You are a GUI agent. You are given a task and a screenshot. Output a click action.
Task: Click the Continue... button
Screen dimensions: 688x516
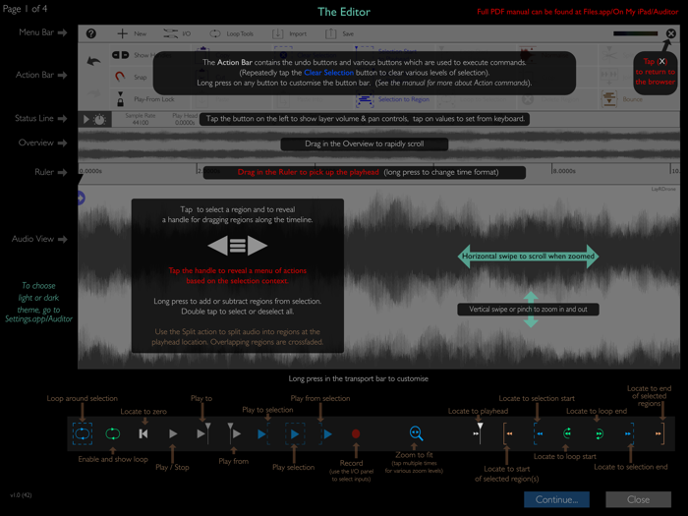pyautogui.click(x=556, y=499)
